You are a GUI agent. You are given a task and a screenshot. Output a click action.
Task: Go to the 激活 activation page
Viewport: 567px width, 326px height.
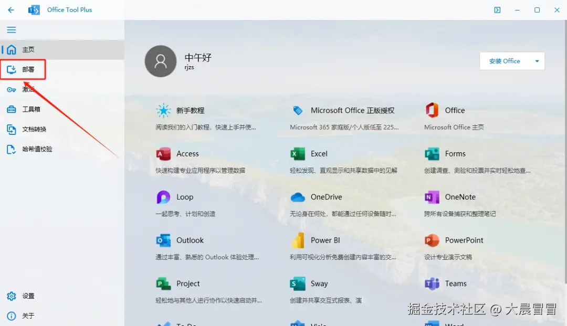pyautogui.click(x=62, y=89)
